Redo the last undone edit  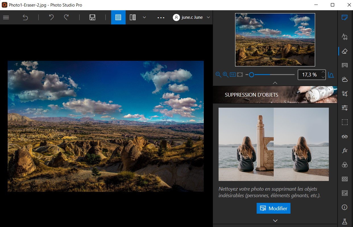tap(66, 17)
